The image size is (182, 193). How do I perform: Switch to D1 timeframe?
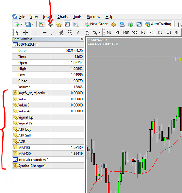(x=160, y=33)
